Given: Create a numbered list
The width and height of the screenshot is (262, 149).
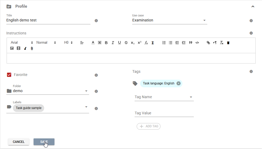Looking at the screenshot, I should pyautogui.click(x=164, y=43).
